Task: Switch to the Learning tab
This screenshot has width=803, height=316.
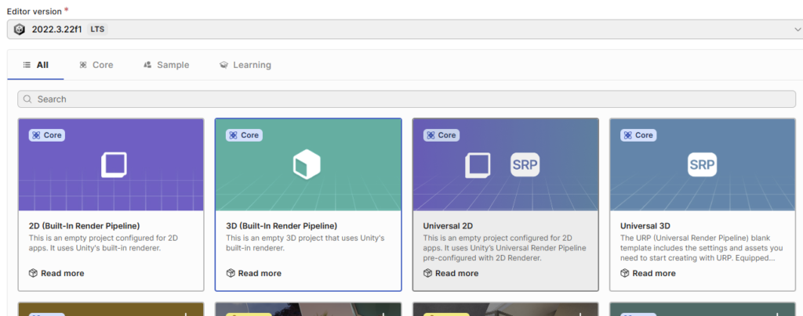Action: tap(245, 65)
